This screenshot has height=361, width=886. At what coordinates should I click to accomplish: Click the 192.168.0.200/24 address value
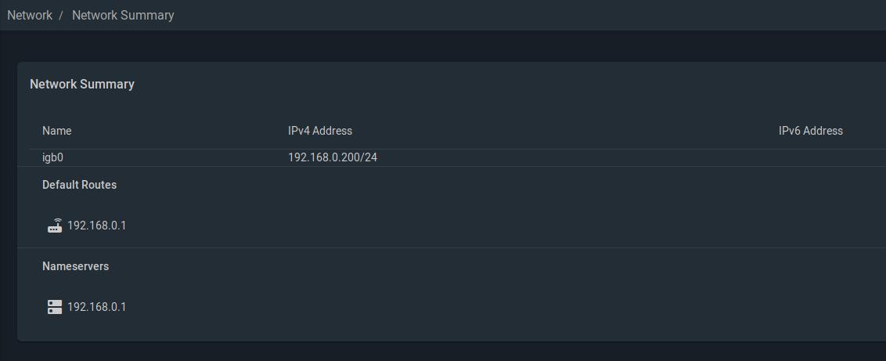(x=332, y=157)
